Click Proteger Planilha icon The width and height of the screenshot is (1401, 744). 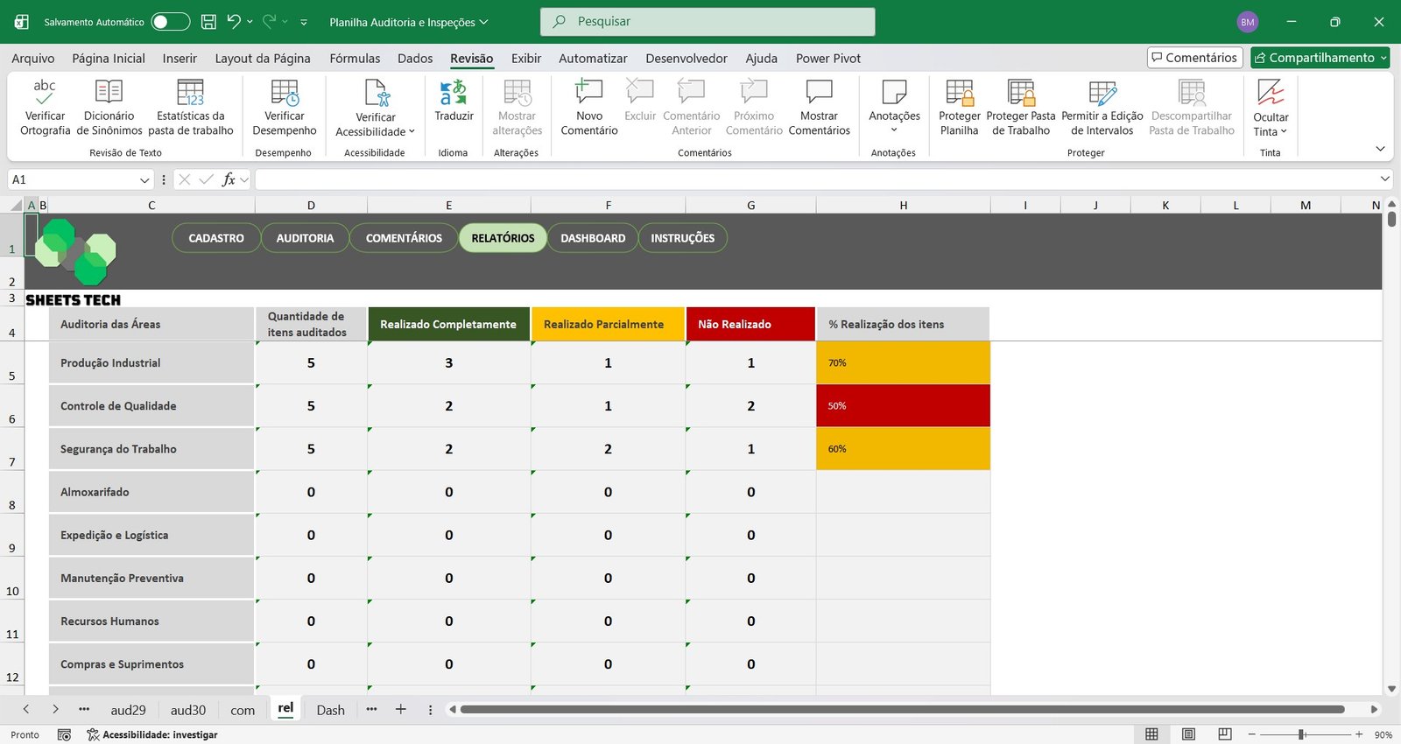tap(960, 92)
